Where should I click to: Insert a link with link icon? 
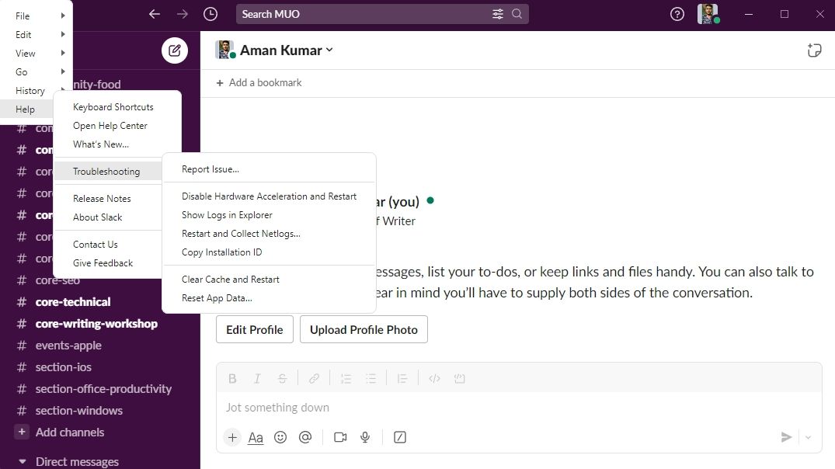click(314, 378)
